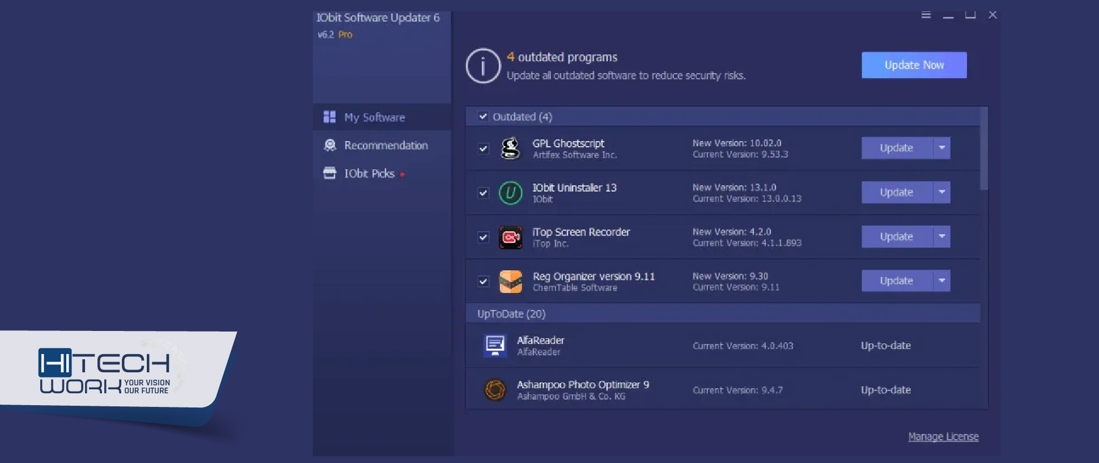The image size is (1099, 463).
Task: Update IObit Uninstaller 13
Action: coord(897,192)
